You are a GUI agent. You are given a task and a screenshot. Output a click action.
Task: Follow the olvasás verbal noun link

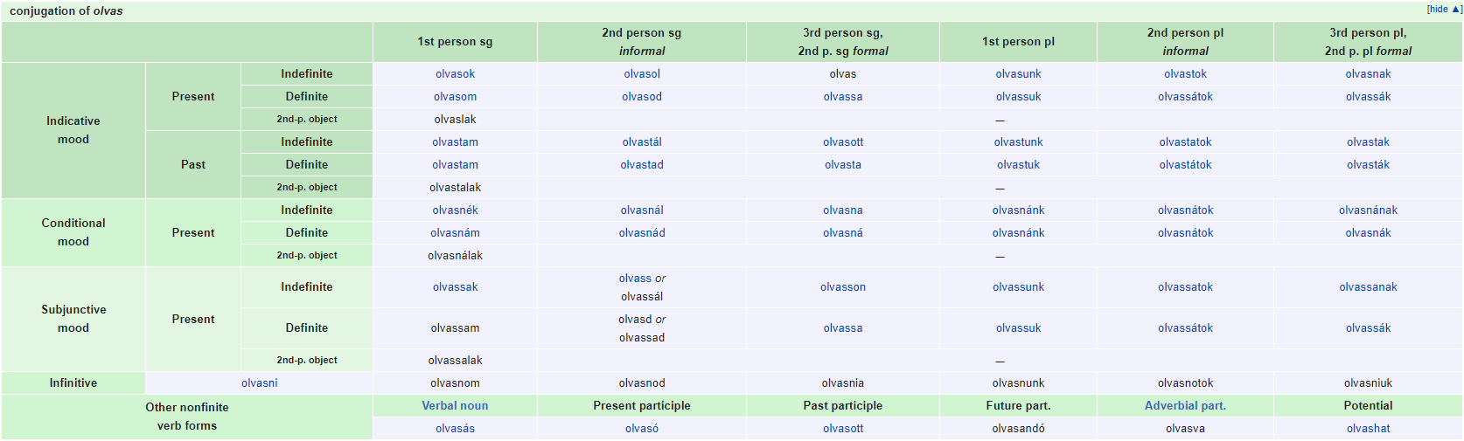pyautogui.click(x=455, y=429)
